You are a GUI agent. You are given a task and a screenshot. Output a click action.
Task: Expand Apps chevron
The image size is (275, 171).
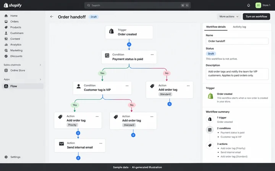click(40, 79)
